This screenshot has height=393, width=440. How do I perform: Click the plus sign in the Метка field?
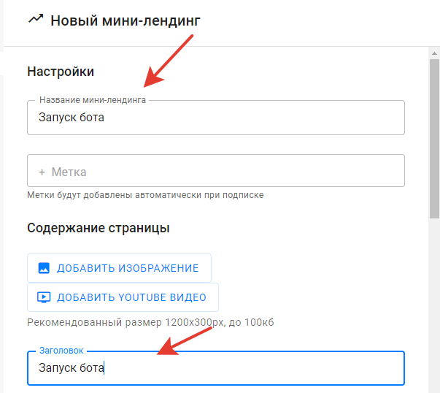(x=42, y=172)
